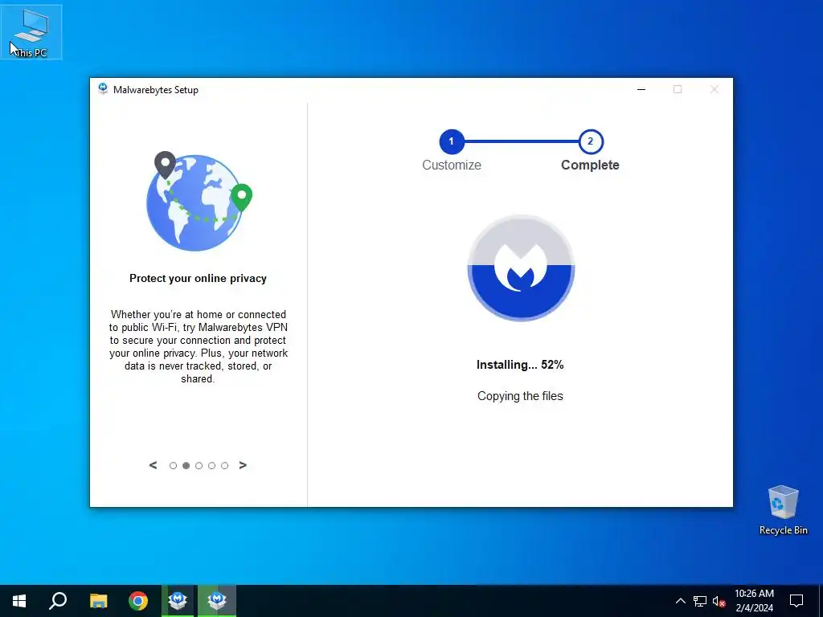Open the Recycle Bin desktop icon
The image size is (823, 617).
click(x=783, y=510)
